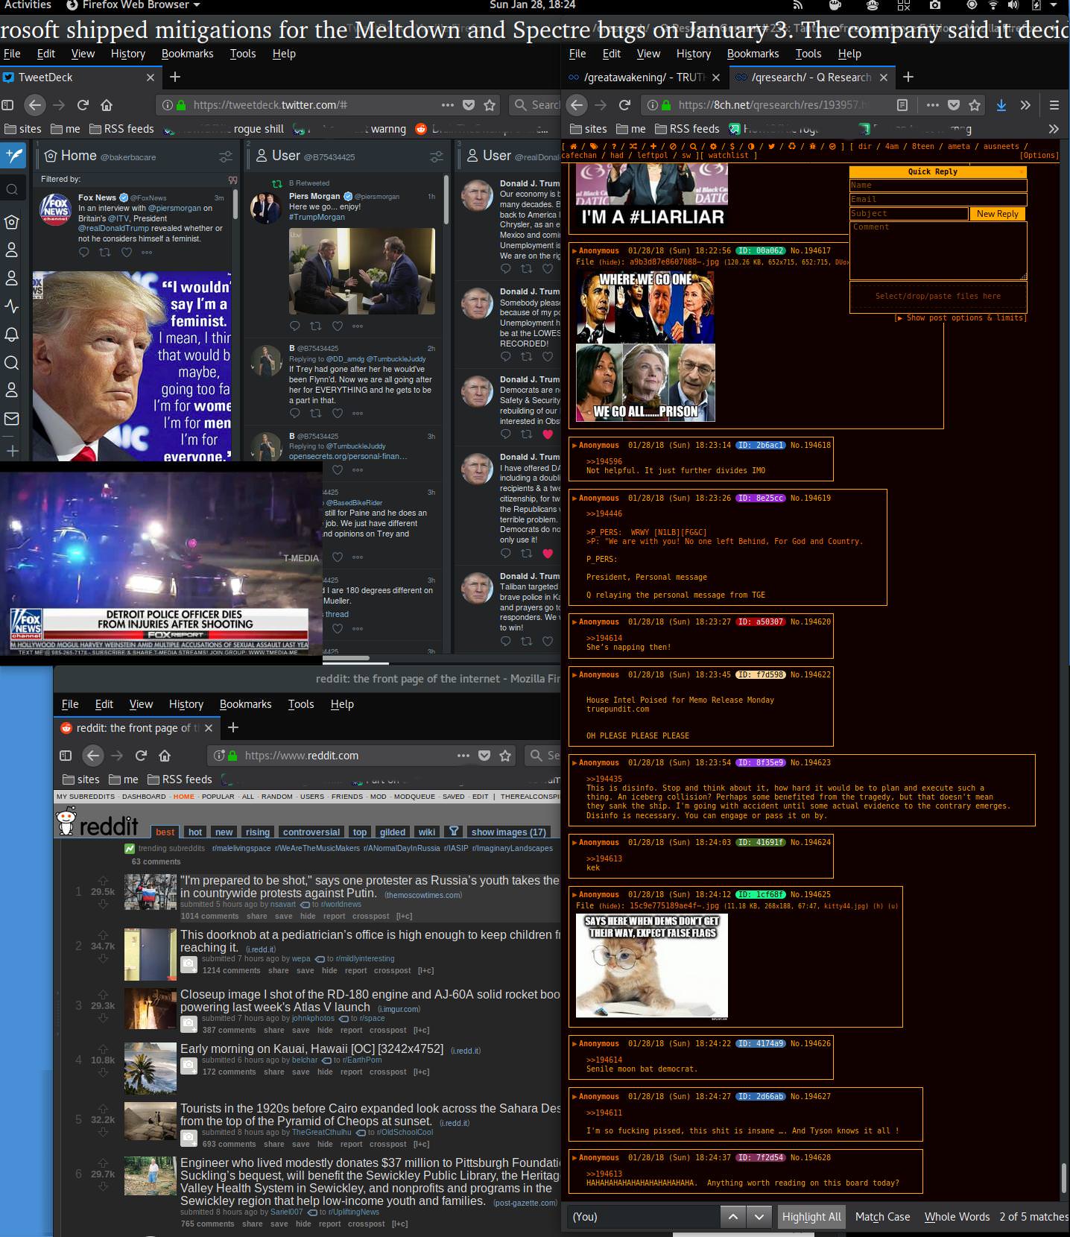Open Notifications bell in TweetDeck sidebar
1070x1237 pixels.
pyautogui.click(x=11, y=335)
